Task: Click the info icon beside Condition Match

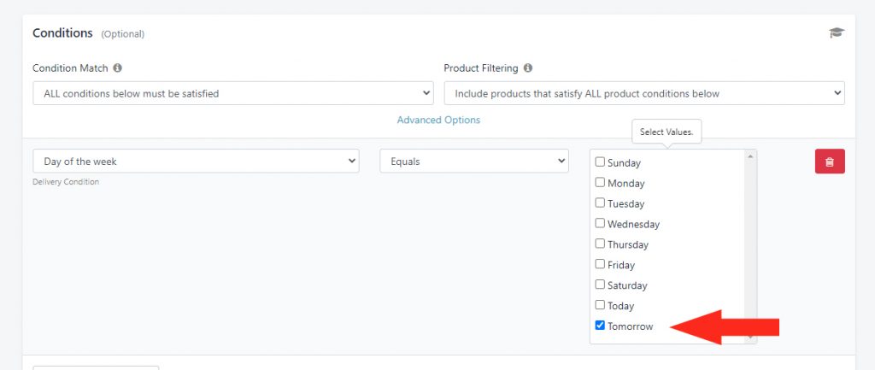Action: pos(117,68)
